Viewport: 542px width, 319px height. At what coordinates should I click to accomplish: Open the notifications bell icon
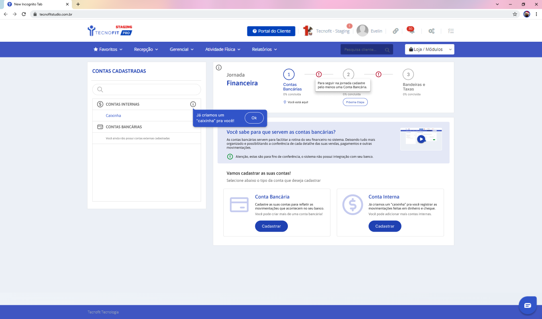(410, 31)
